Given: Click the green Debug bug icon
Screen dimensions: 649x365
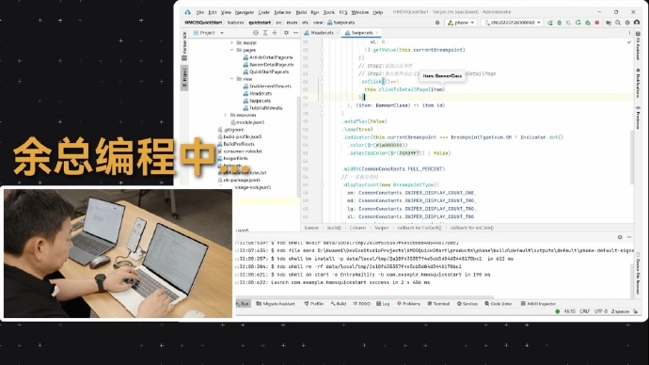Looking at the screenshot, I should (560, 23).
